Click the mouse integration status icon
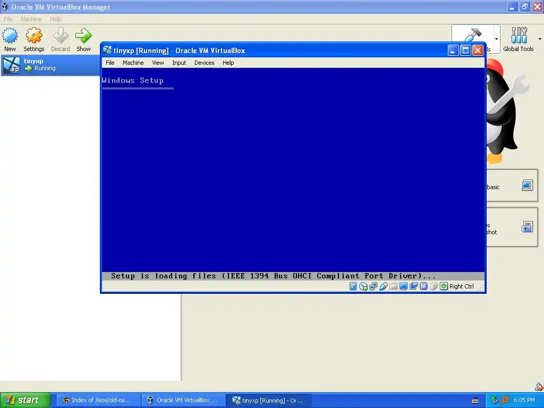The image size is (544, 408). coord(433,286)
